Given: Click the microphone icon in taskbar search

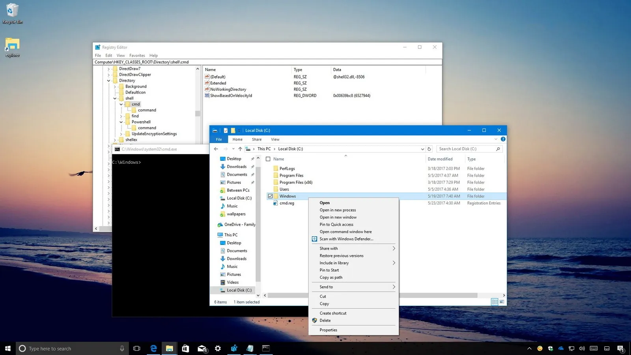Looking at the screenshot, I should (122, 348).
